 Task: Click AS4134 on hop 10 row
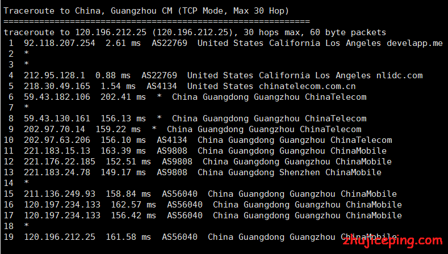pos(171,140)
